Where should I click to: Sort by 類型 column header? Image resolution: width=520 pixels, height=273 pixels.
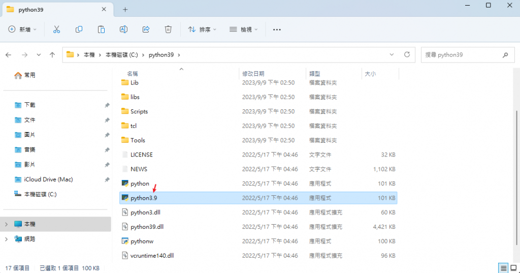[x=314, y=74]
